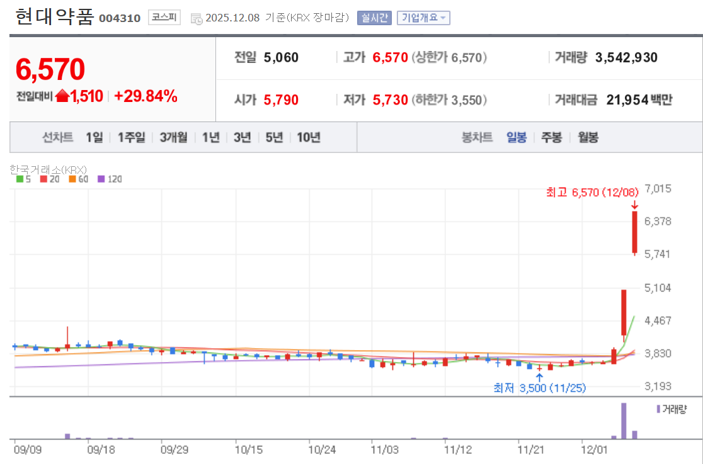Click the 전일 value 5,060

click(281, 57)
